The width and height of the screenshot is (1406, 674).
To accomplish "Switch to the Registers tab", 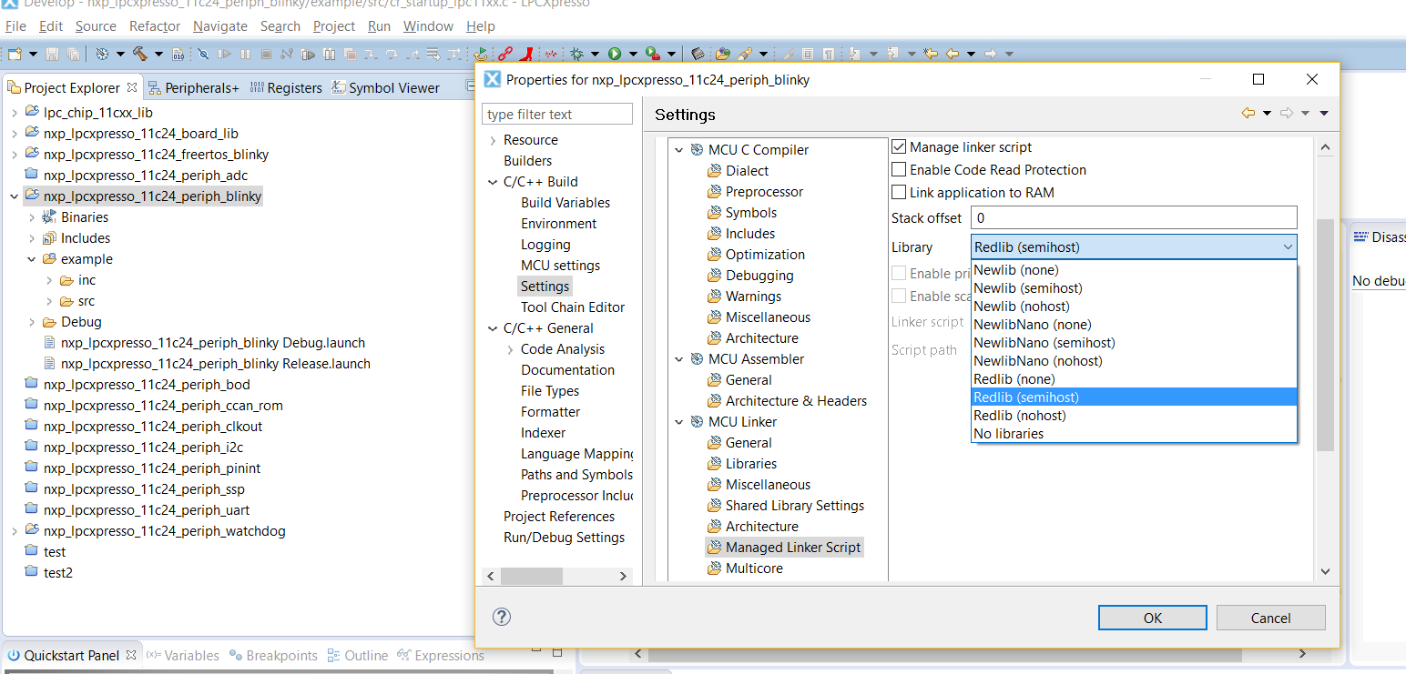I will 285,87.
